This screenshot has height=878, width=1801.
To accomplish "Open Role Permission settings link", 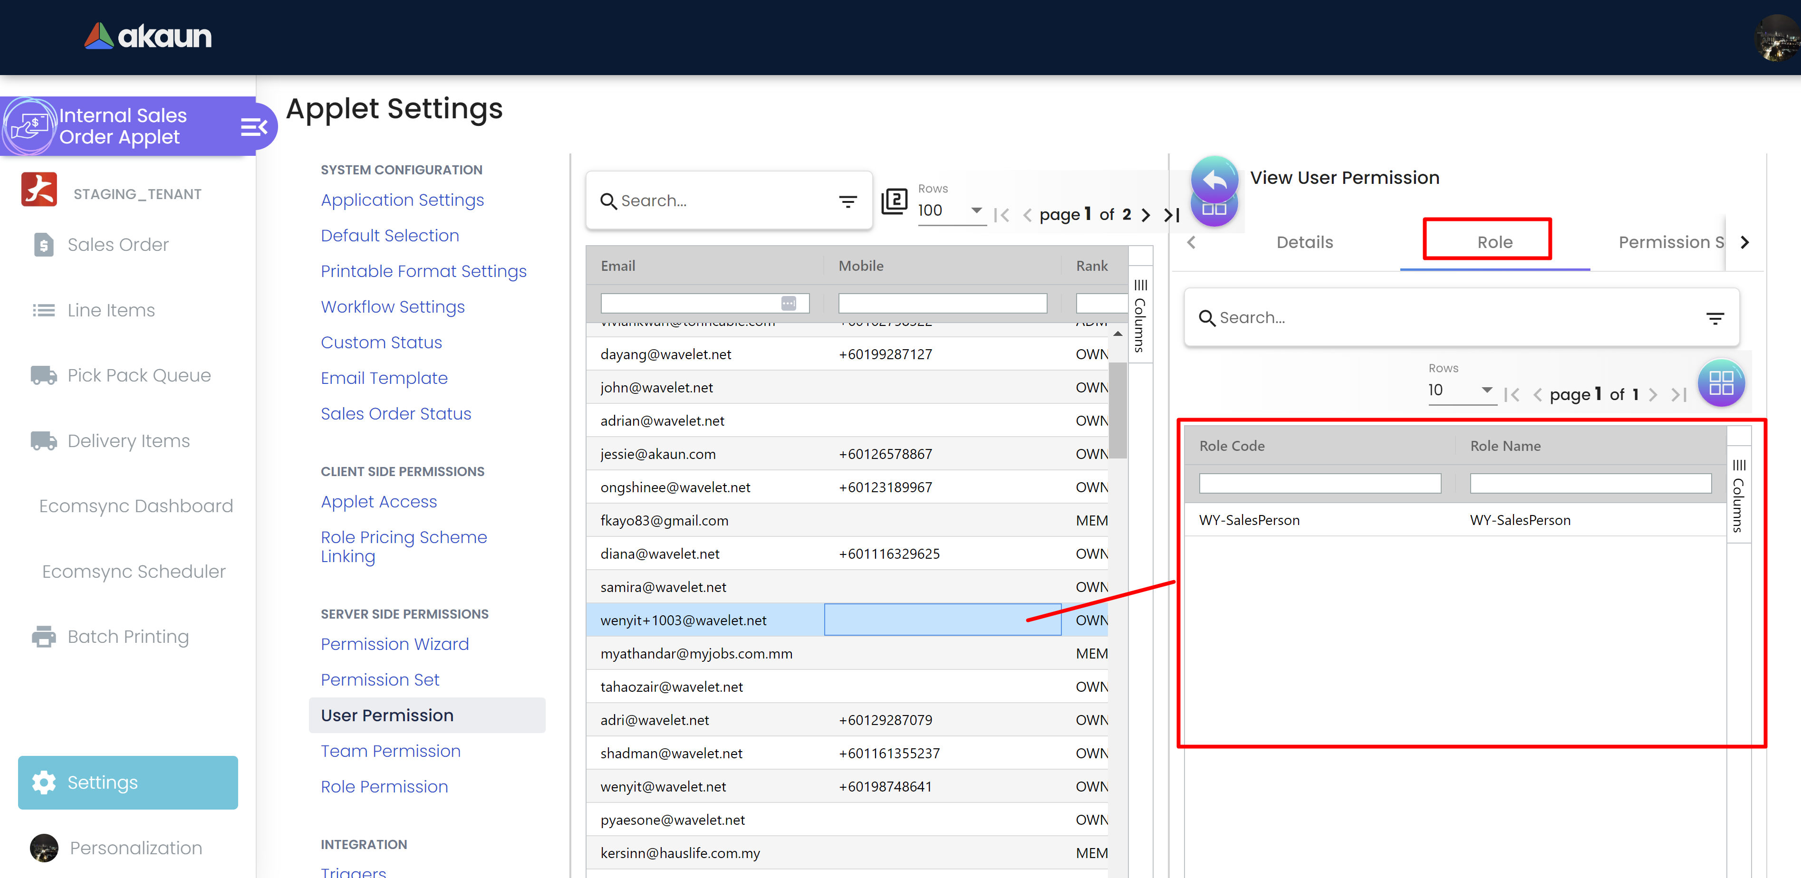I will [384, 786].
